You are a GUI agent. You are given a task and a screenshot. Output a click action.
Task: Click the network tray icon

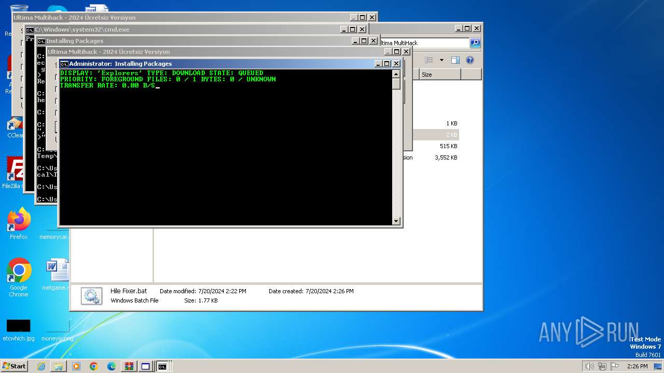click(602, 366)
